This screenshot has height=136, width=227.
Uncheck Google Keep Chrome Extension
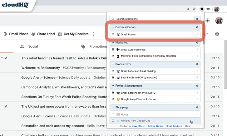coord(113,99)
